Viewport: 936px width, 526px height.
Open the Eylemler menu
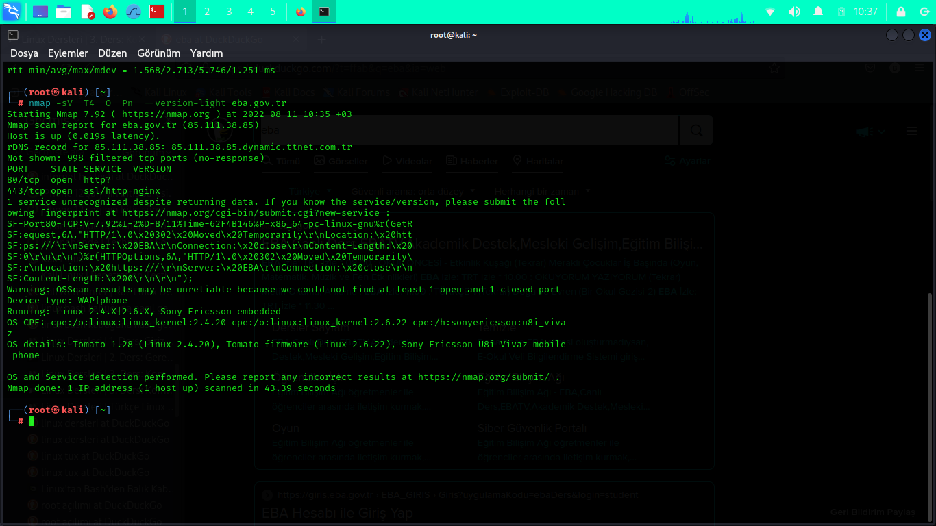point(68,53)
